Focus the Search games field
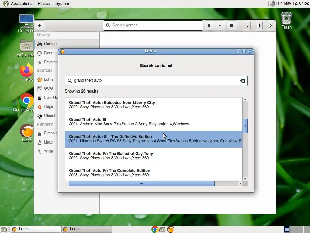310x233 pixels. click(x=153, y=25)
